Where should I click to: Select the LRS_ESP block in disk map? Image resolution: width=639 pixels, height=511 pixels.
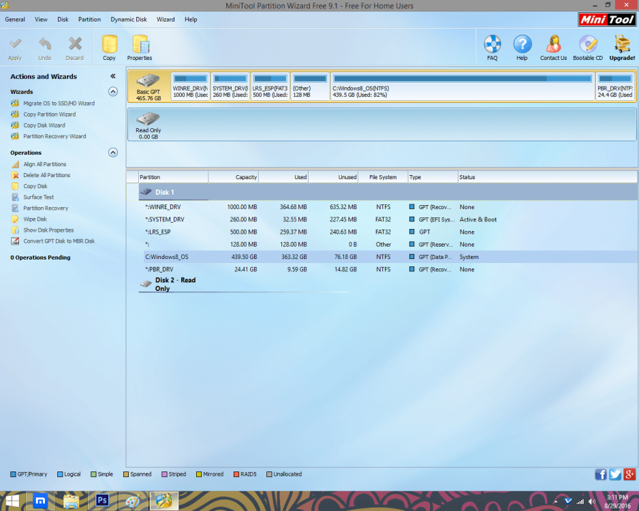[x=270, y=86]
